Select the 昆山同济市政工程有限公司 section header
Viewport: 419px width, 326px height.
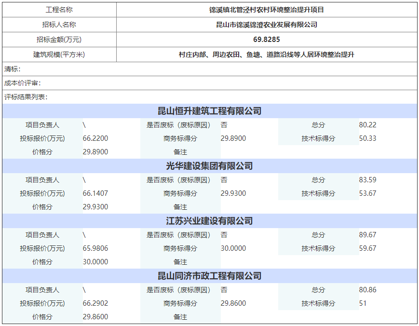(x=210, y=276)
